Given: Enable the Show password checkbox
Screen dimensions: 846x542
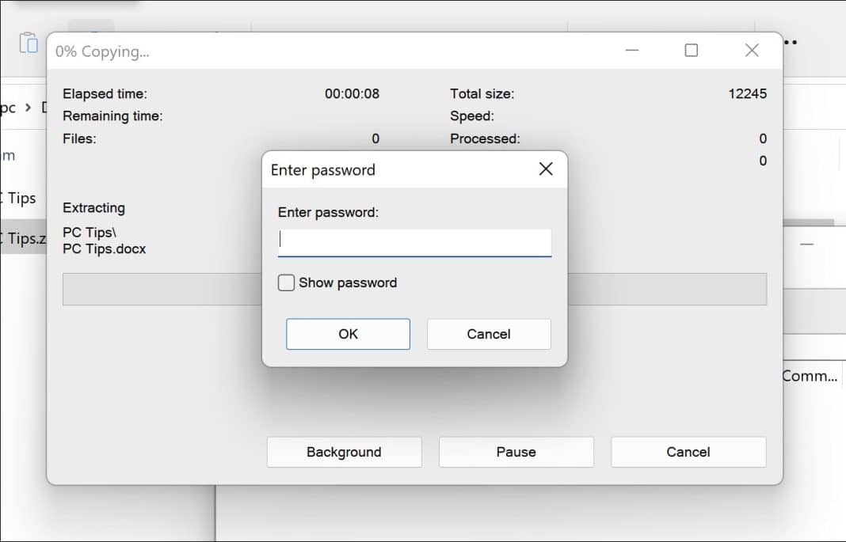Looking at the screenshot, I should (286, 282).
